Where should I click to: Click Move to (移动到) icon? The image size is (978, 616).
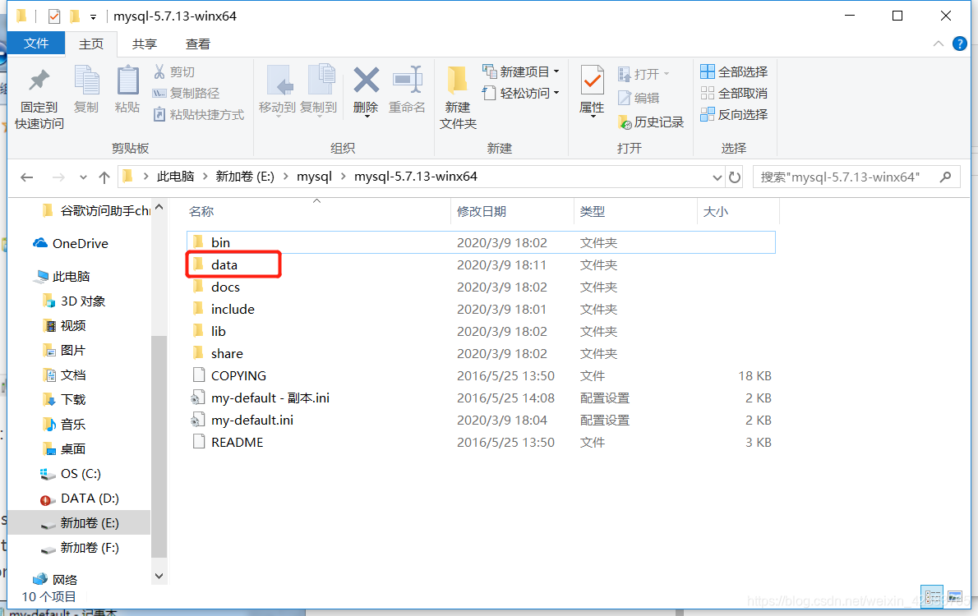click(x=279, y=80)
